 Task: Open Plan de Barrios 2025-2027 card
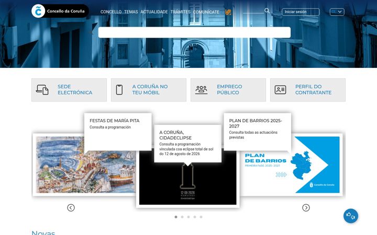257,132
